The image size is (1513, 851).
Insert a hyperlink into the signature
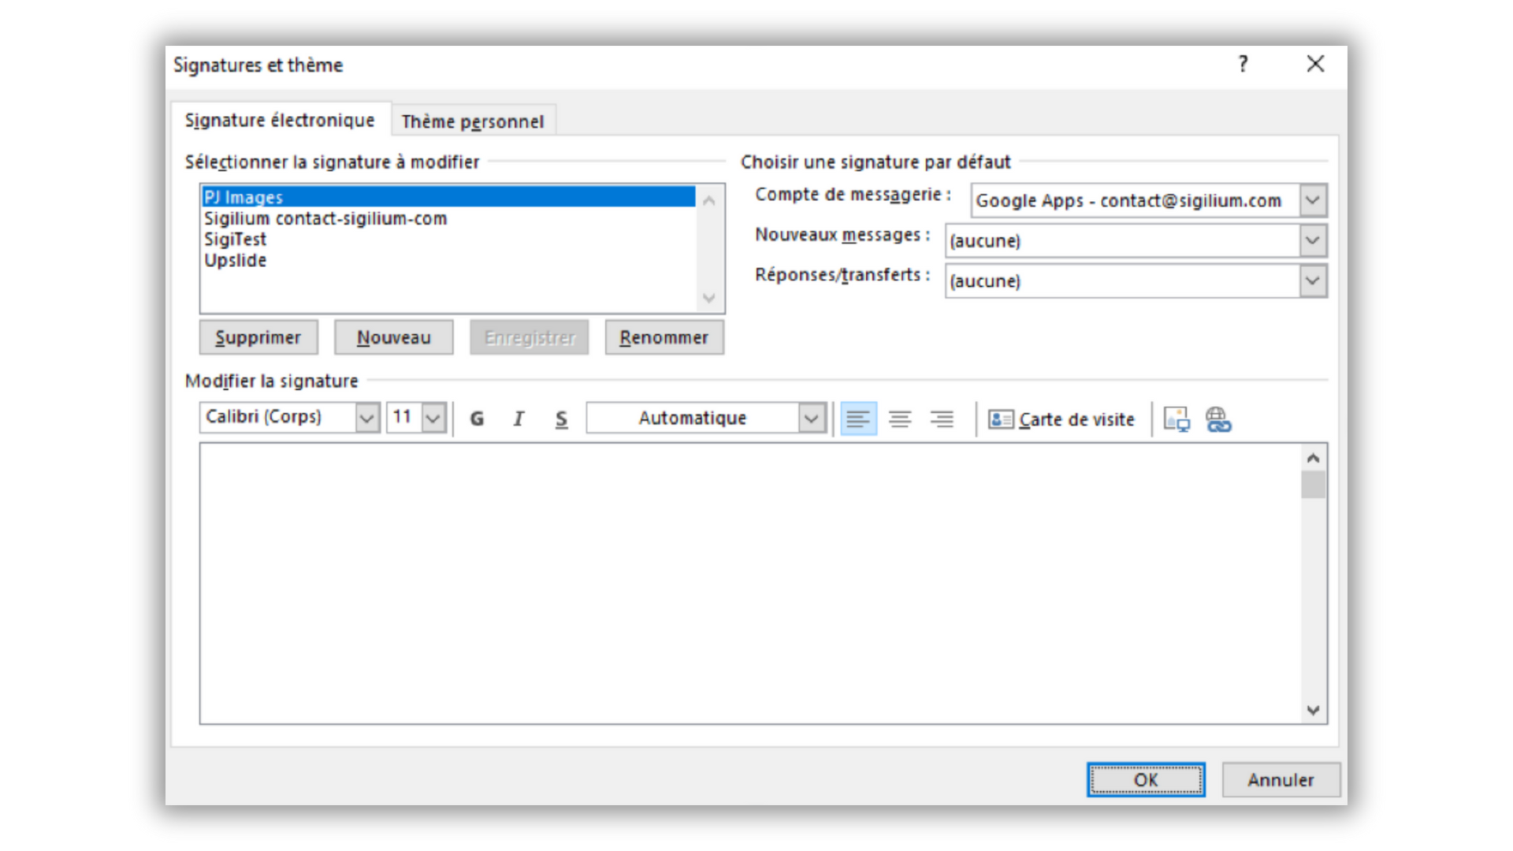[x=1218, y=418]
